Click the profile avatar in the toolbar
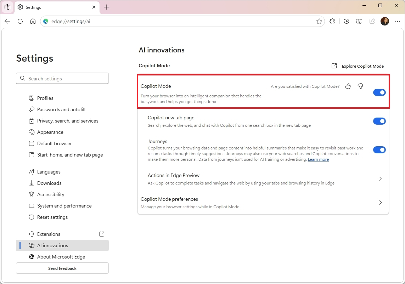 pyautogui.click(x=385, y=21)
